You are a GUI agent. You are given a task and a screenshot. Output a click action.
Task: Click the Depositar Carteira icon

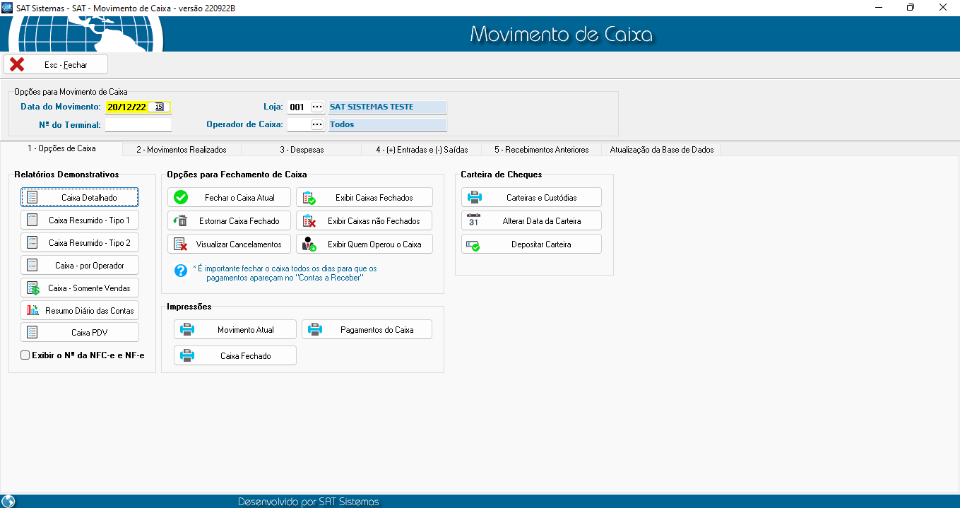[473, 244]
